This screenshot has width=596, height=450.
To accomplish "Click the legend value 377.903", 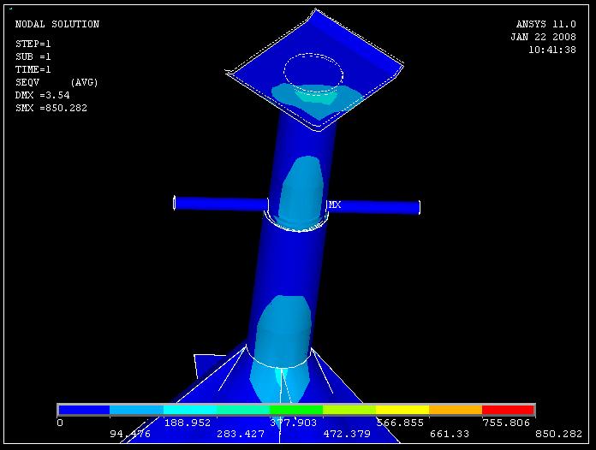I will pos(294,423).
